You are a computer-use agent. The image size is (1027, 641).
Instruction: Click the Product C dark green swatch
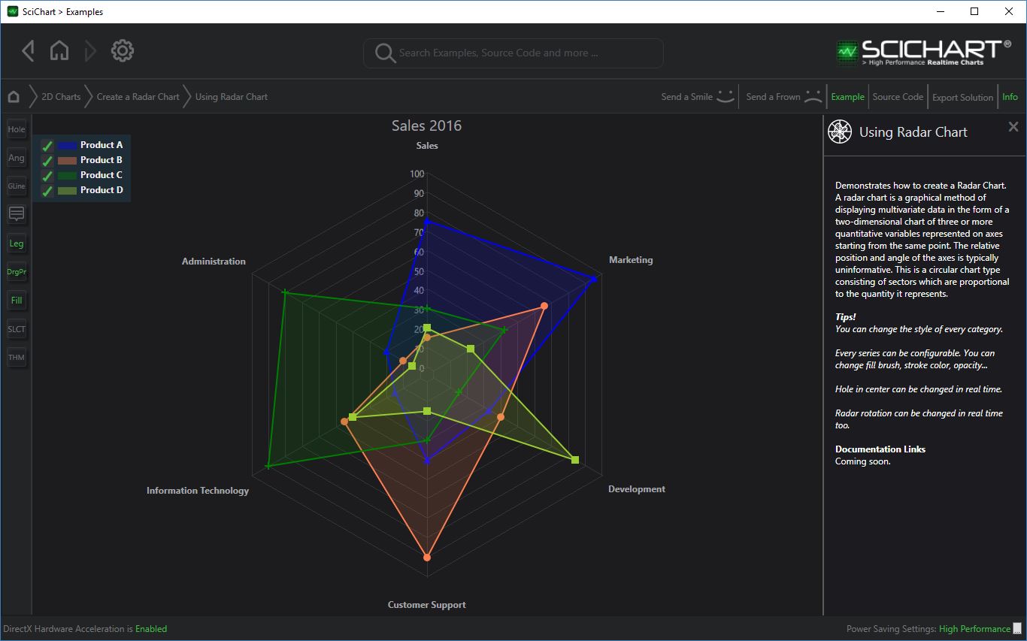(x=67, y=175)
